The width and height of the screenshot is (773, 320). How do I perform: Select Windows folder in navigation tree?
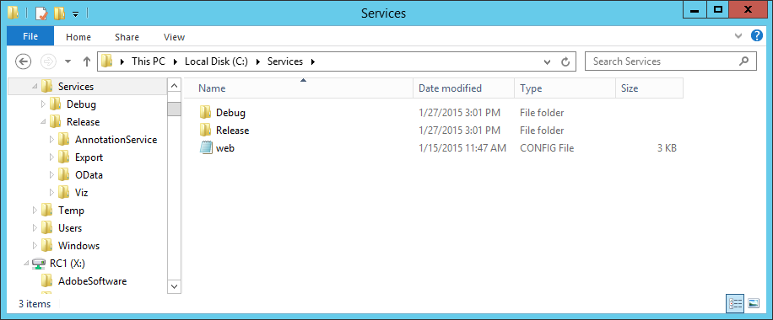[x=78, y=246]
